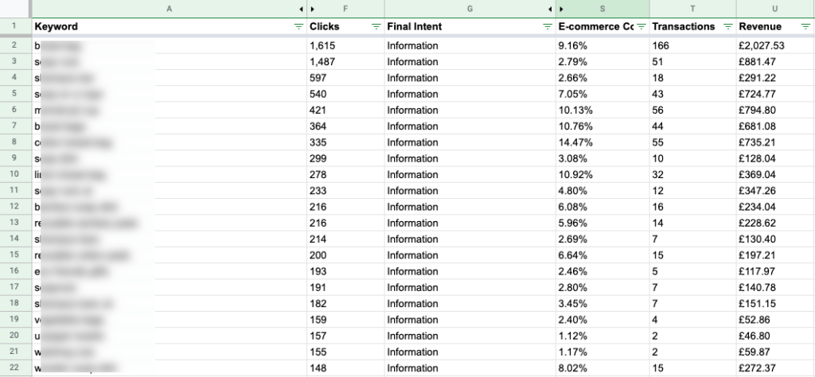Open the Revenue column filter icon

point(805,26)
